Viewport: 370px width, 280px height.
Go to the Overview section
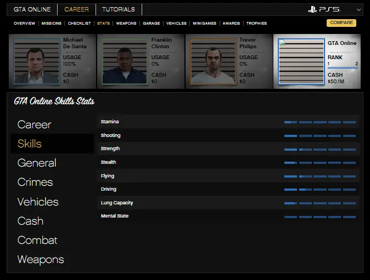coord(24,24)
